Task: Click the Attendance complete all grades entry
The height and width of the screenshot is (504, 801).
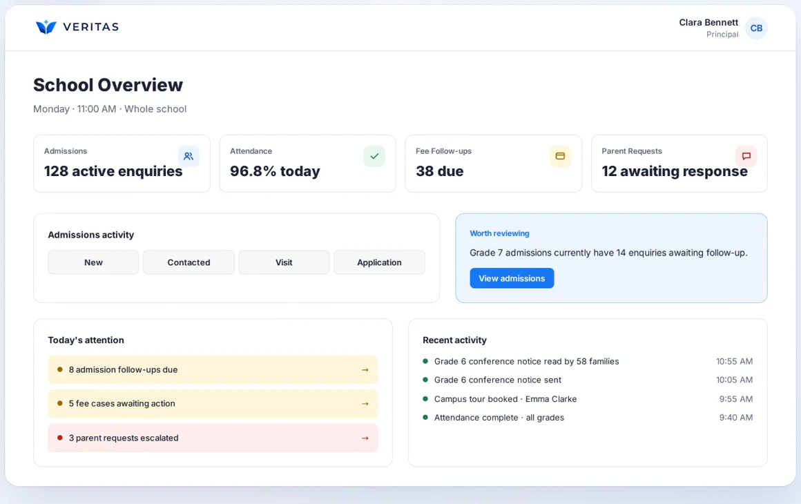Action: pyautogui.click(x=499, y=418)
